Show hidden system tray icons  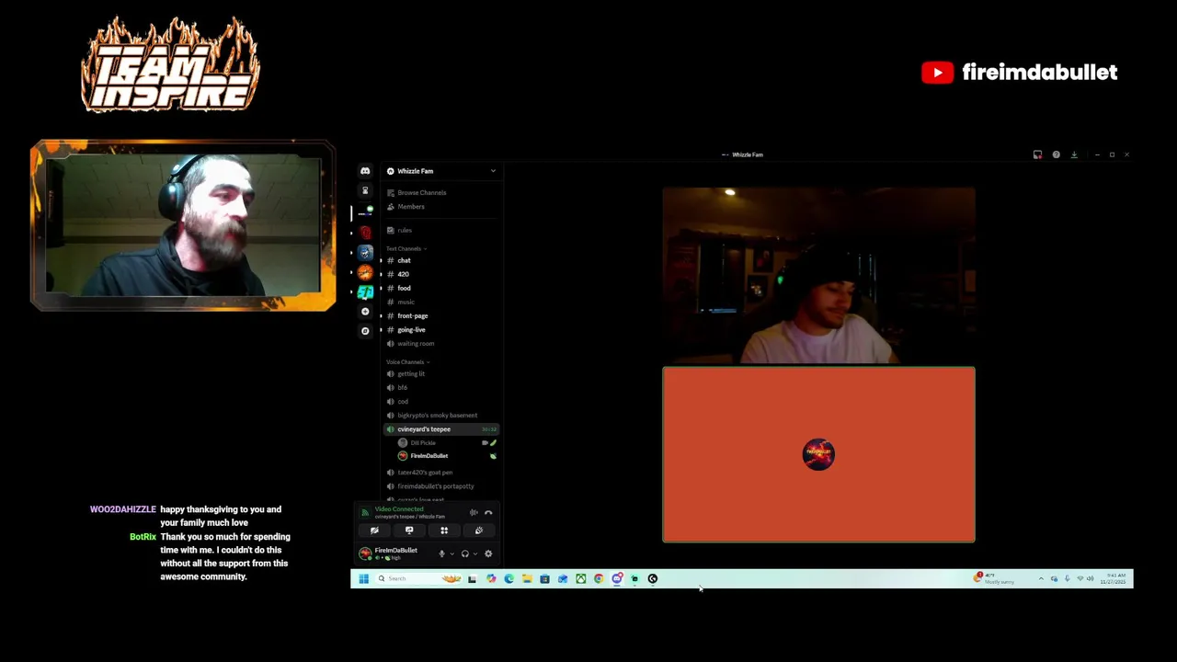point(1041,579)
